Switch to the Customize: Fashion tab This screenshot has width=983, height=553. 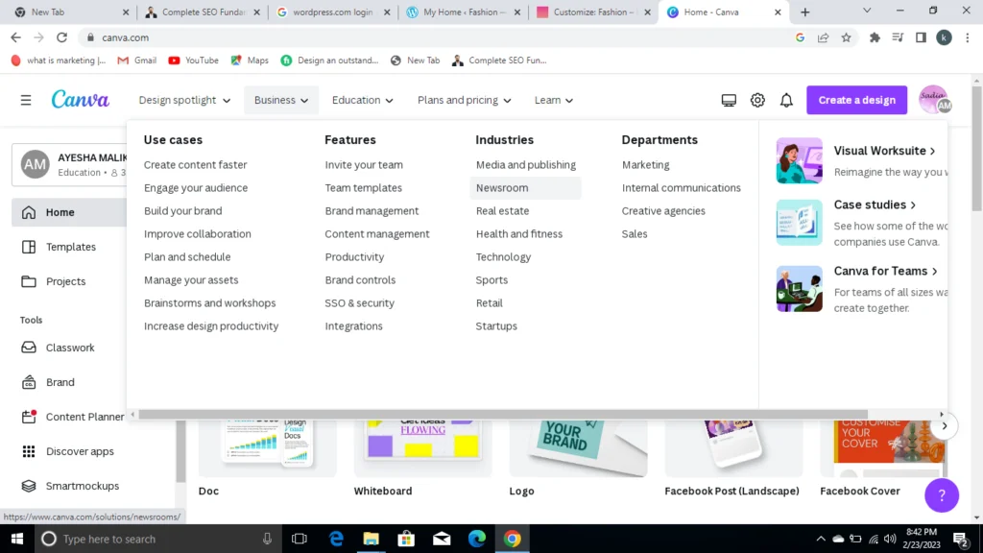594,12
